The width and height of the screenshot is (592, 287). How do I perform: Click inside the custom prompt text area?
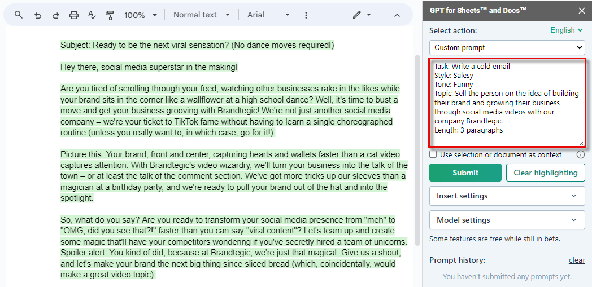(x=507, y=103)
